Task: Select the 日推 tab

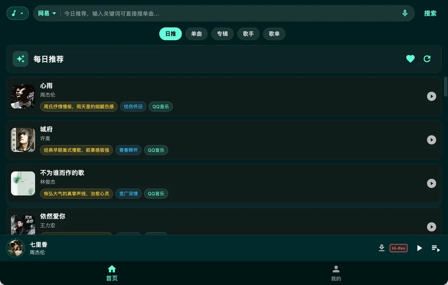Action: (x=170, y=34)
